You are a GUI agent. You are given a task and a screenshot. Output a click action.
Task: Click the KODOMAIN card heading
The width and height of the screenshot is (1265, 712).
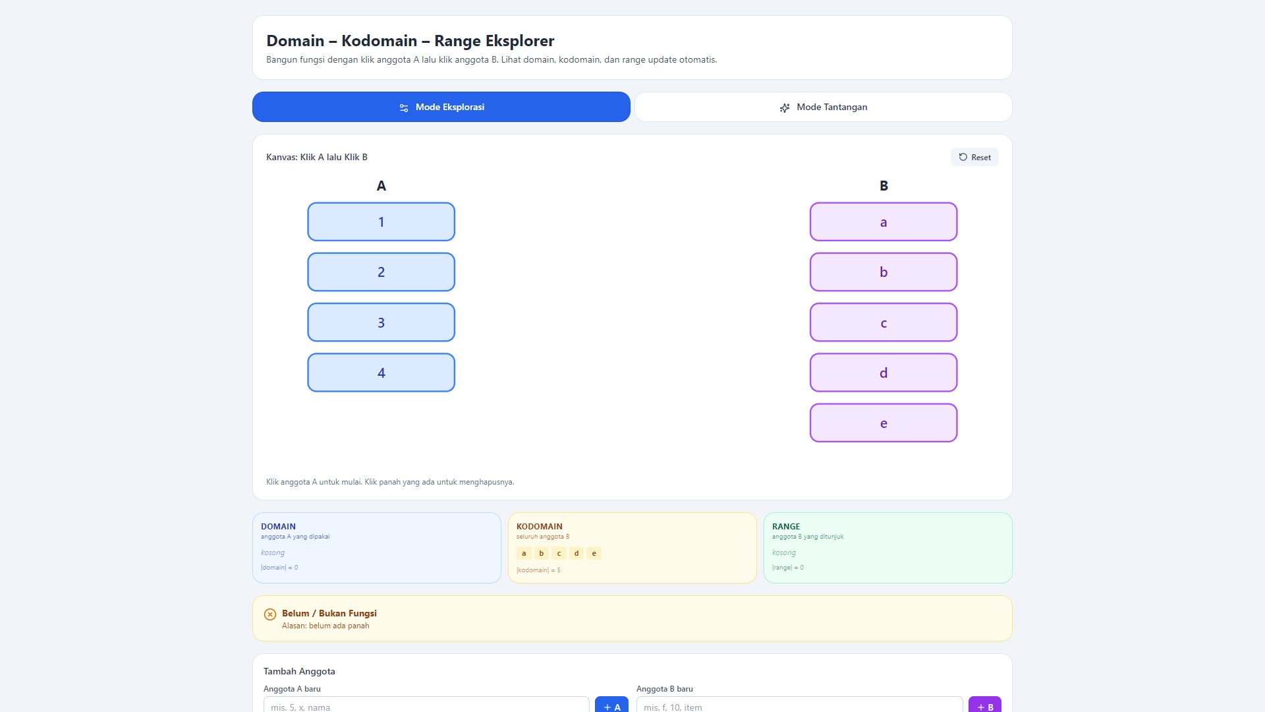pyautogui.click(x=540, y=526)
